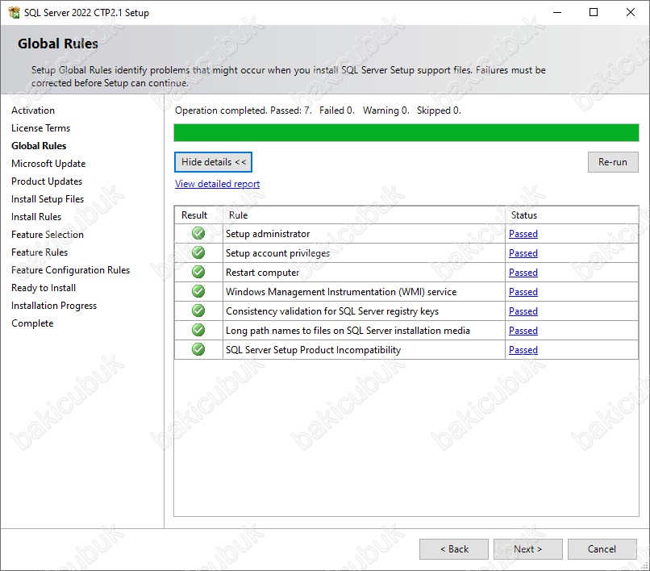Open Passed status for Setup administrator
The width and height of the screenshot is (650, 571).
pos(523,234)
